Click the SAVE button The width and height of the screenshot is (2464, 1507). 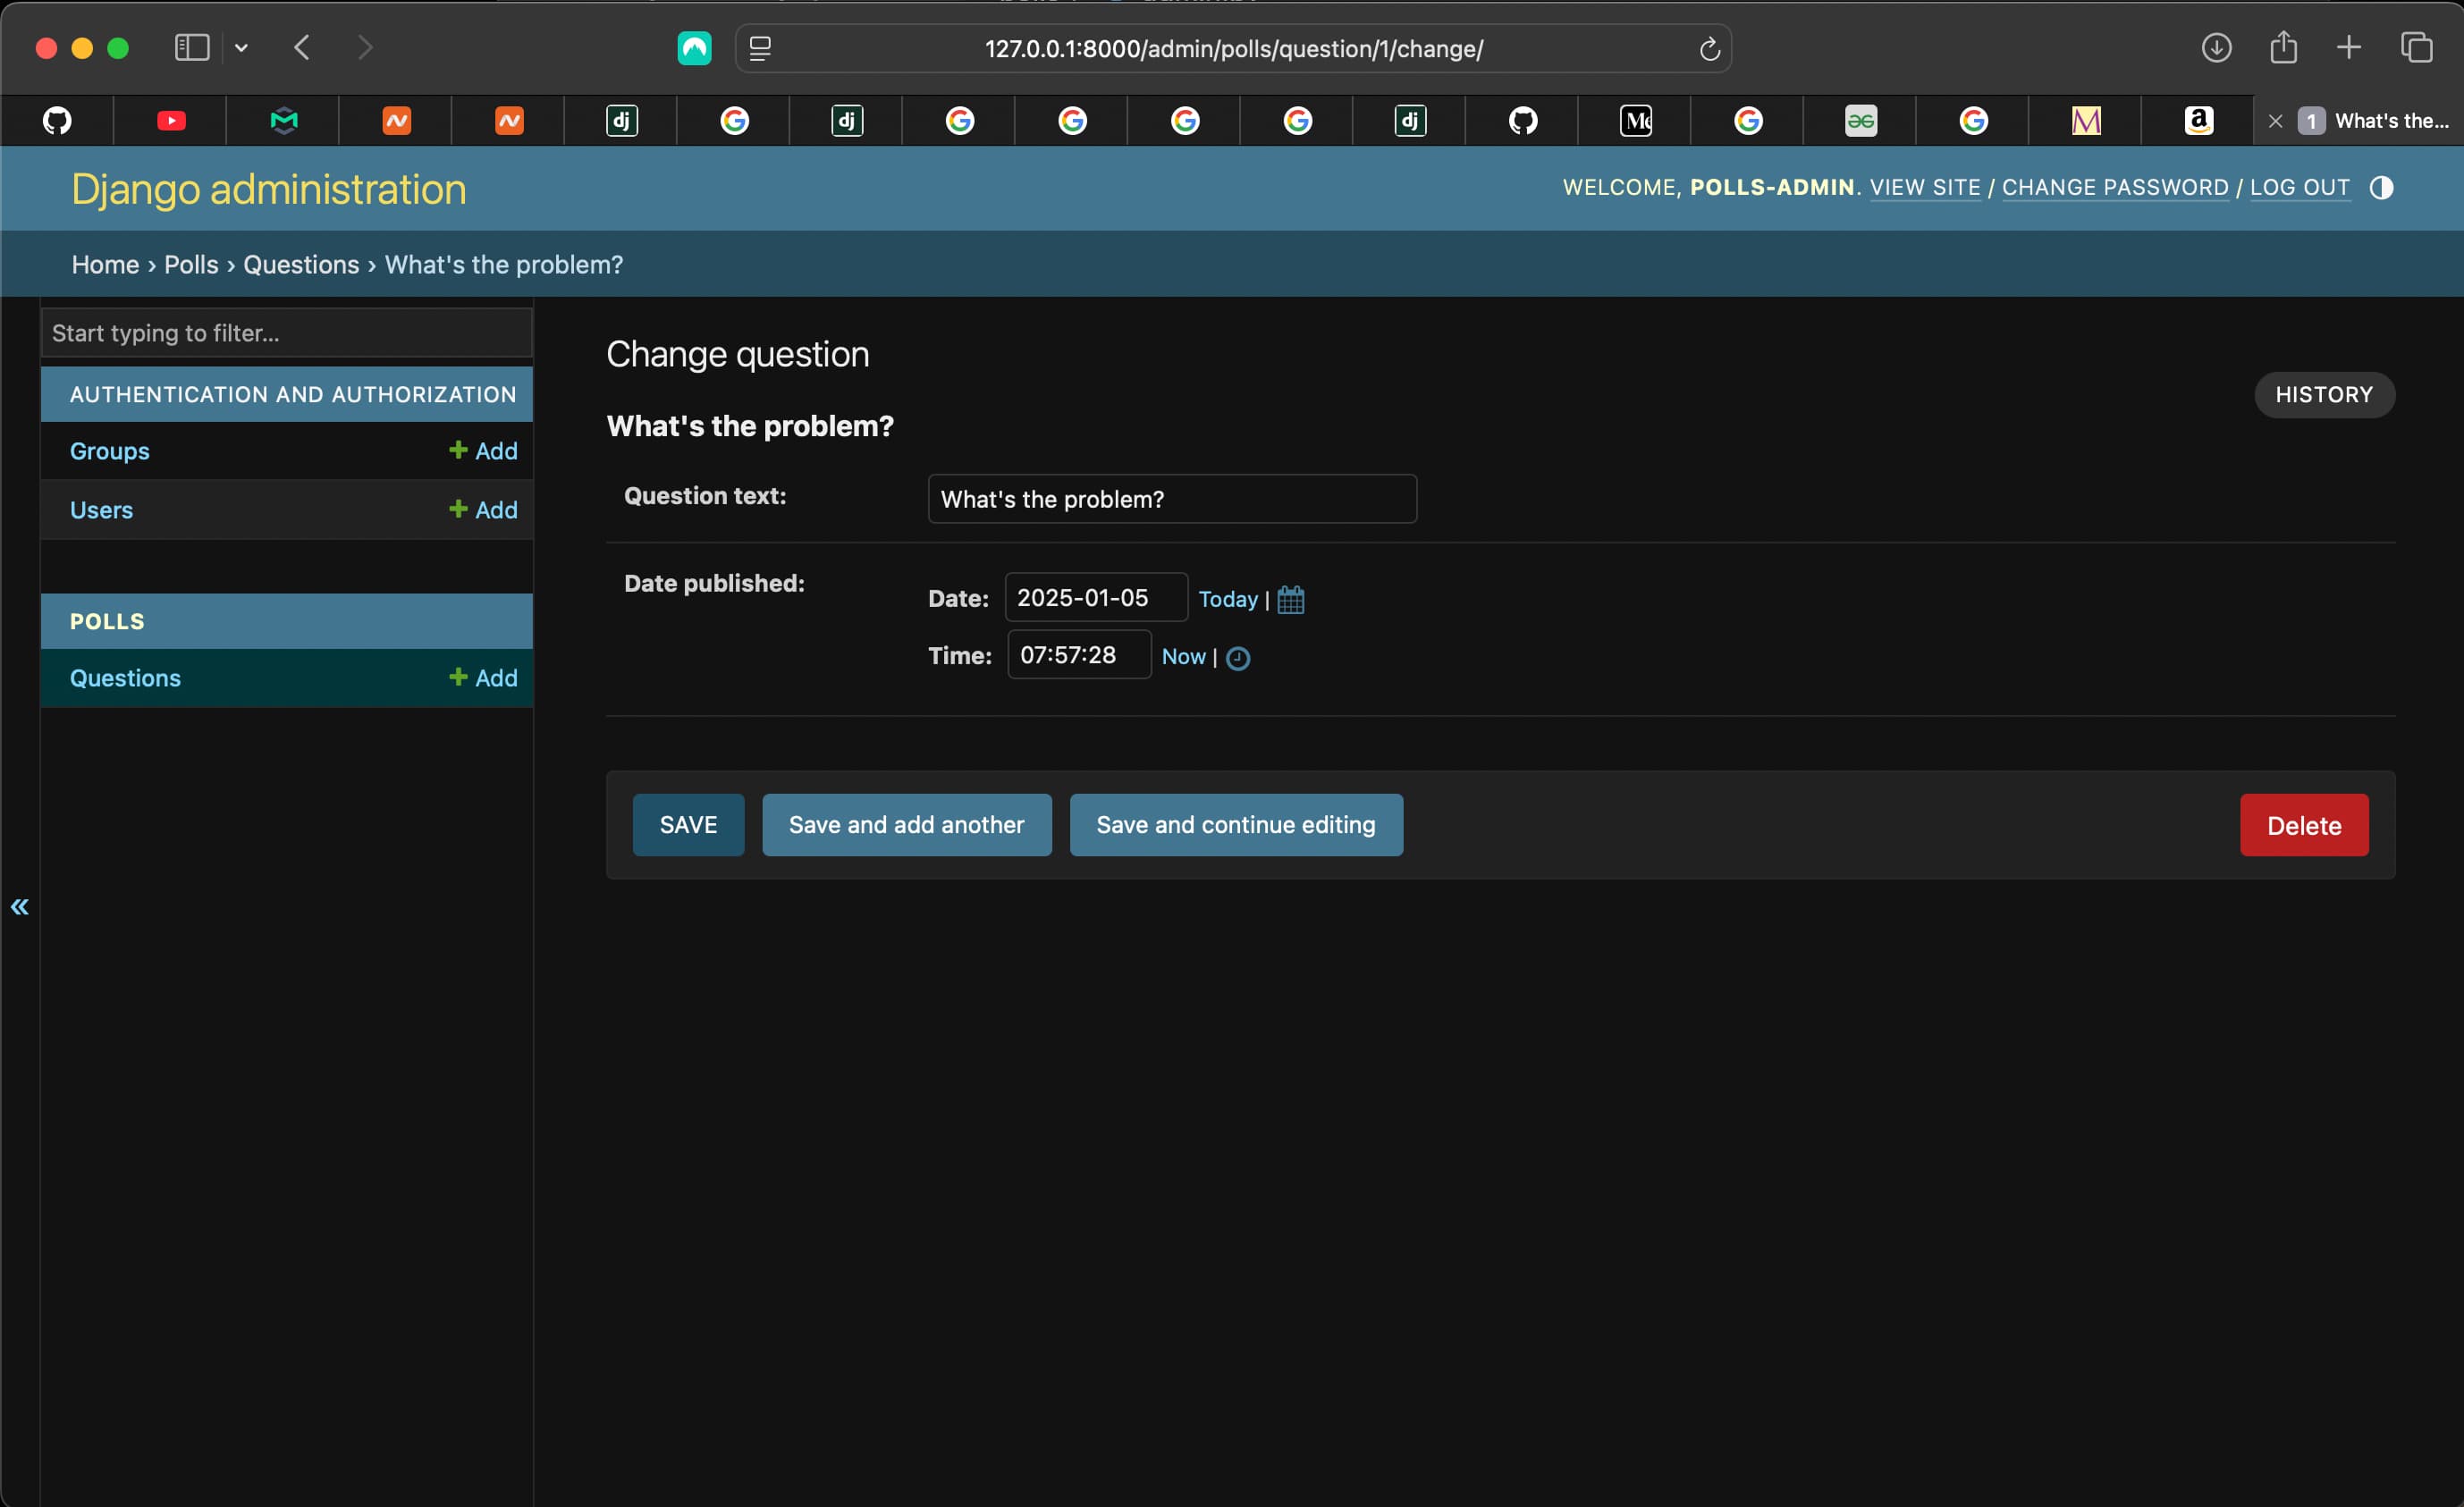pyautogui.click(x=688, y=825)
